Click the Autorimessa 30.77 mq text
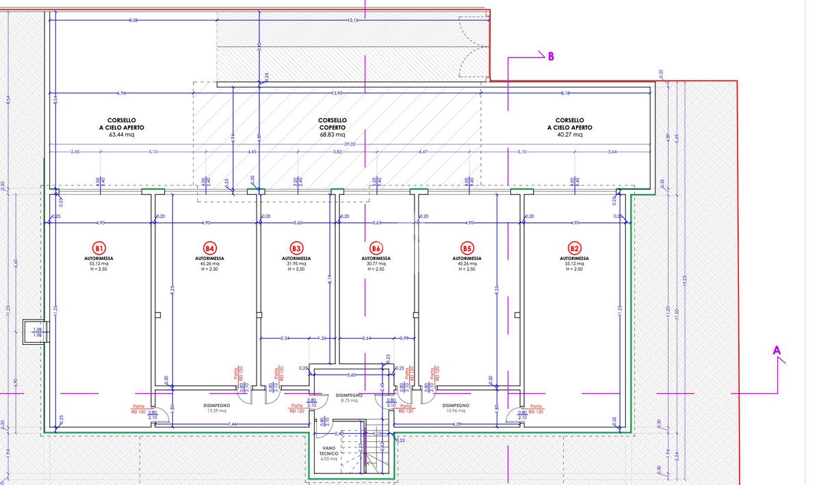Image resolution: width=821 pixels, height=485 pixels. tap(376, 263)
